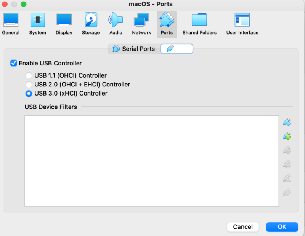
Task: Click the Edit selected USB filter icon
Action: [287, 150]
